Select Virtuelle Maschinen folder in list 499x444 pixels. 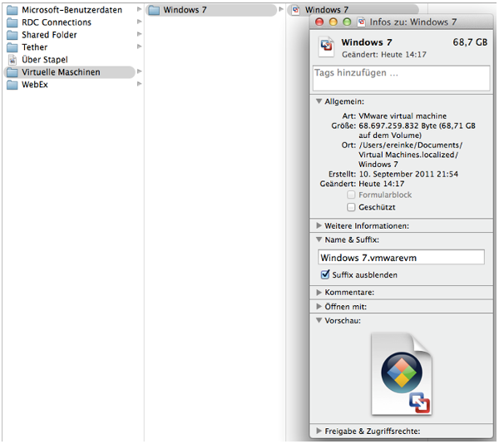(60, 72)
